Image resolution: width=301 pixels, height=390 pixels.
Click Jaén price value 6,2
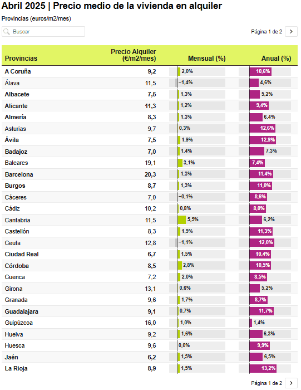tap(152, 358)
